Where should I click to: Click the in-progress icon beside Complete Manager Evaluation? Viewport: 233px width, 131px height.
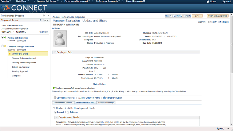click(x=5, y=46)
